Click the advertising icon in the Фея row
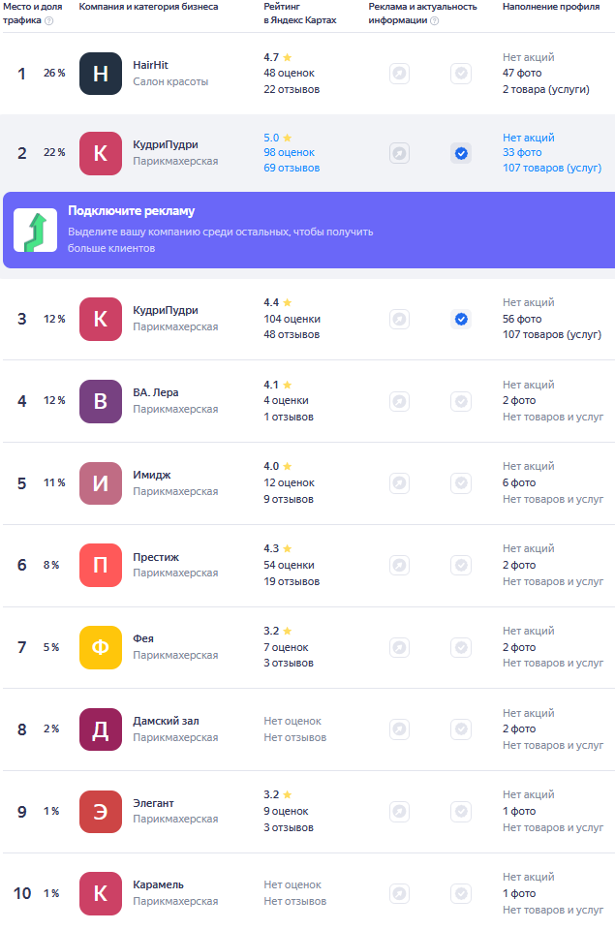 coord(400,647)
